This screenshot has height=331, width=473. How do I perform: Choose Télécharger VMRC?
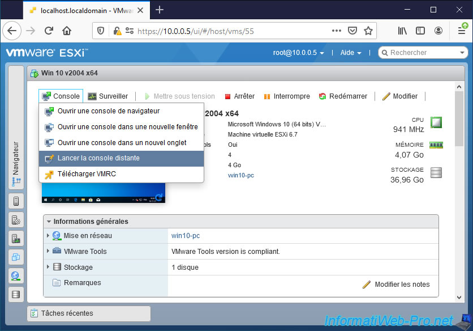coord(121,174)
